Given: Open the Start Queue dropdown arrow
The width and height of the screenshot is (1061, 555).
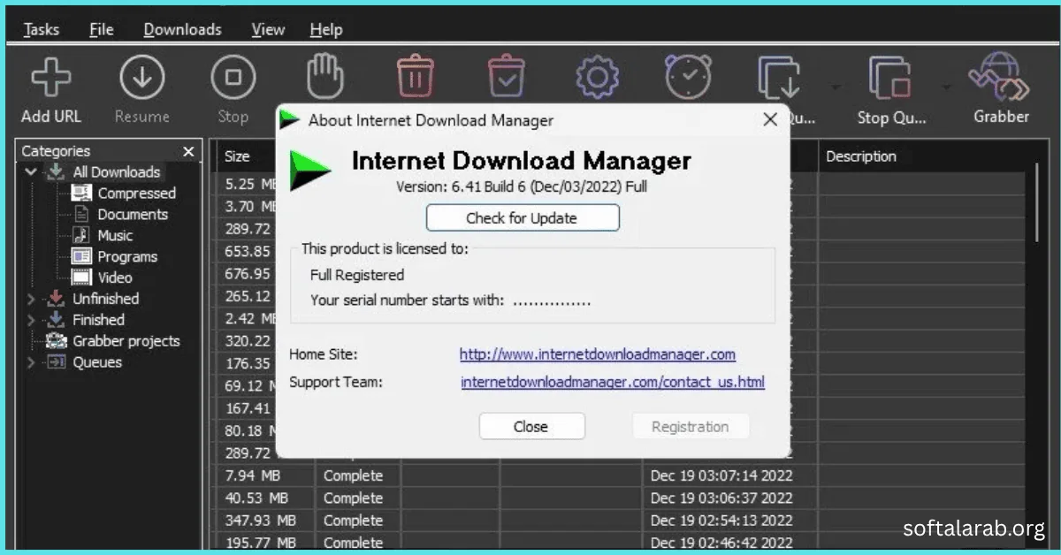Looking at the screenshot, I should coord(835,87).
